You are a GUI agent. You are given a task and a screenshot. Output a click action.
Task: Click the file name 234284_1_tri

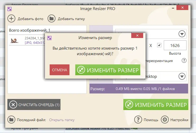coord(35,38)
